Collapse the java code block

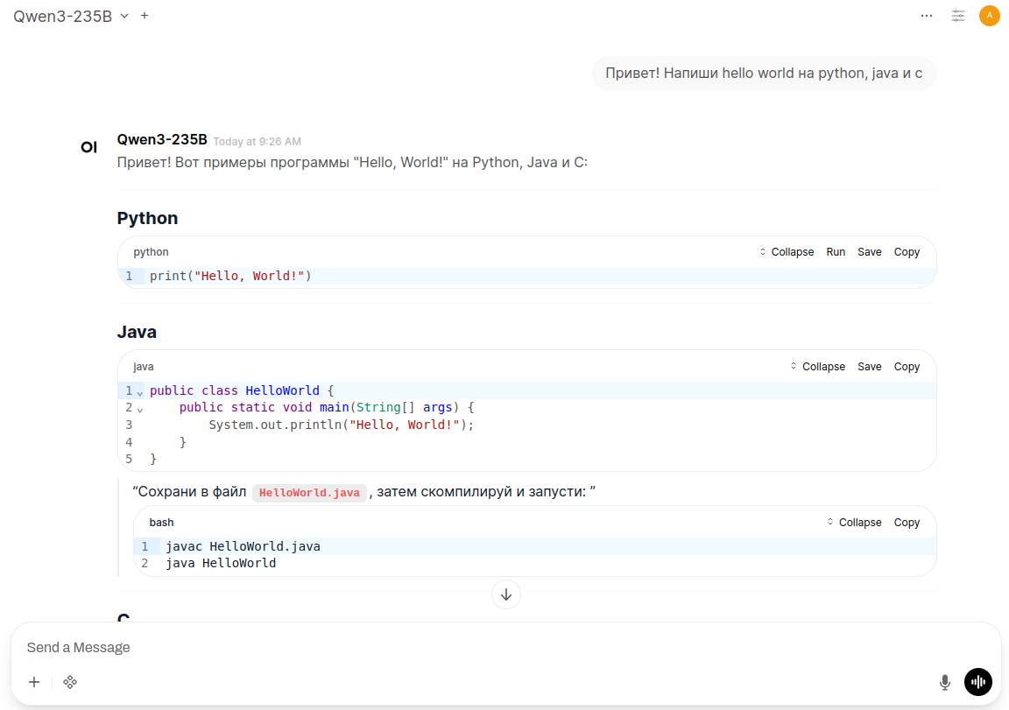click(x=817, y=367)
